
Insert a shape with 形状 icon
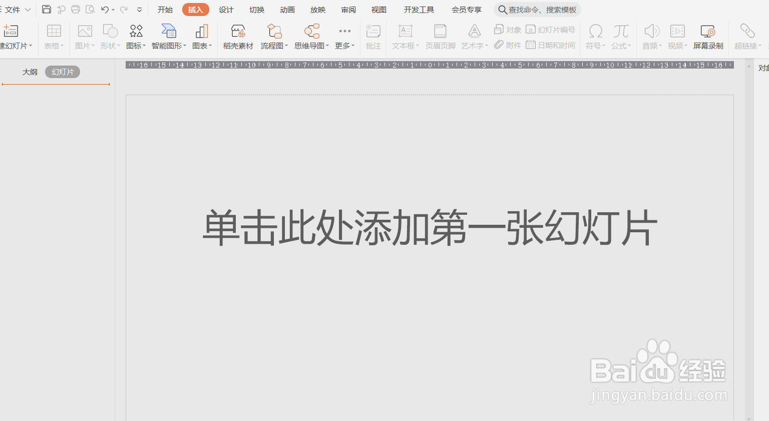110,37
